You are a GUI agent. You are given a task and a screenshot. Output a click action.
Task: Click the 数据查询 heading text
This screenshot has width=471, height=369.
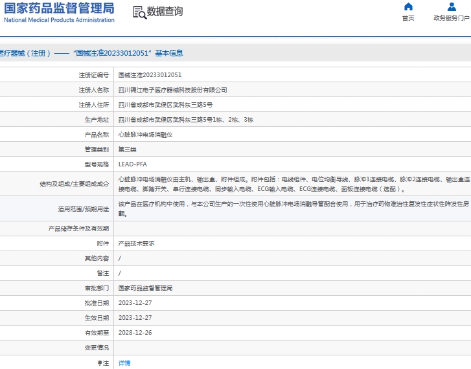coord(165,12)
